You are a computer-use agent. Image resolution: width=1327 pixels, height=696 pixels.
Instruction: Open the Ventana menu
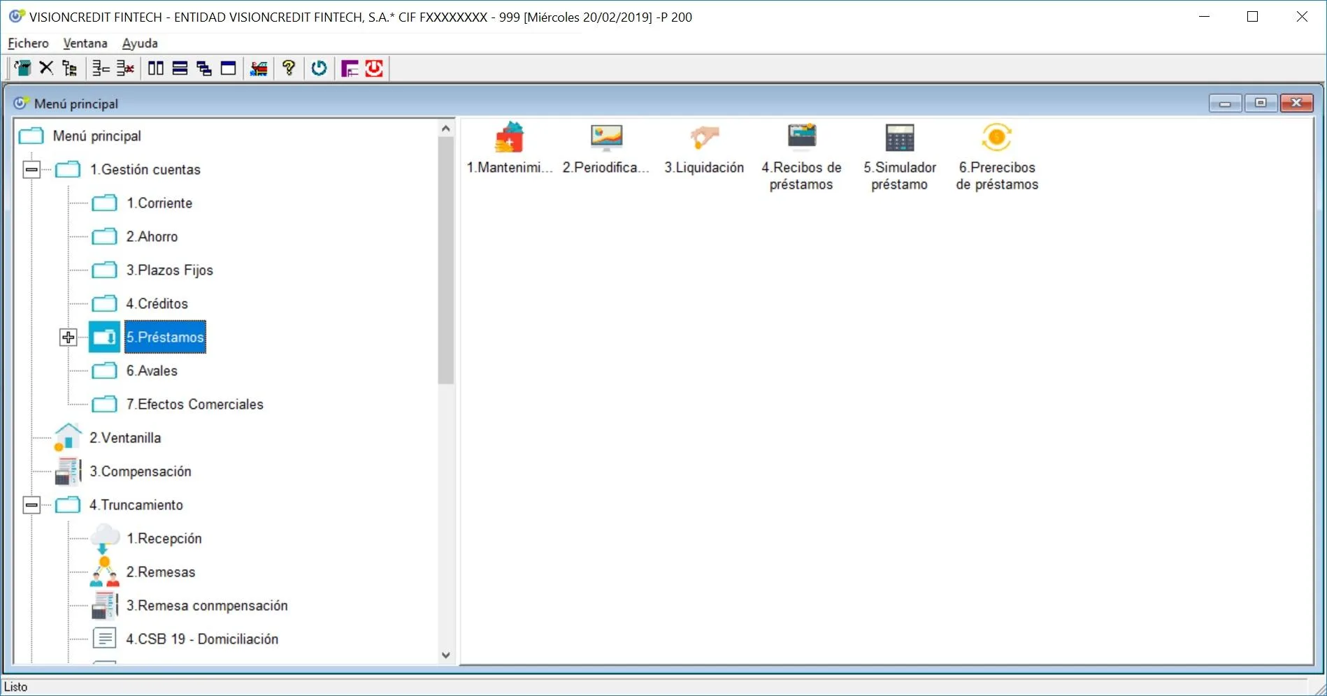(x=85, y=43)
